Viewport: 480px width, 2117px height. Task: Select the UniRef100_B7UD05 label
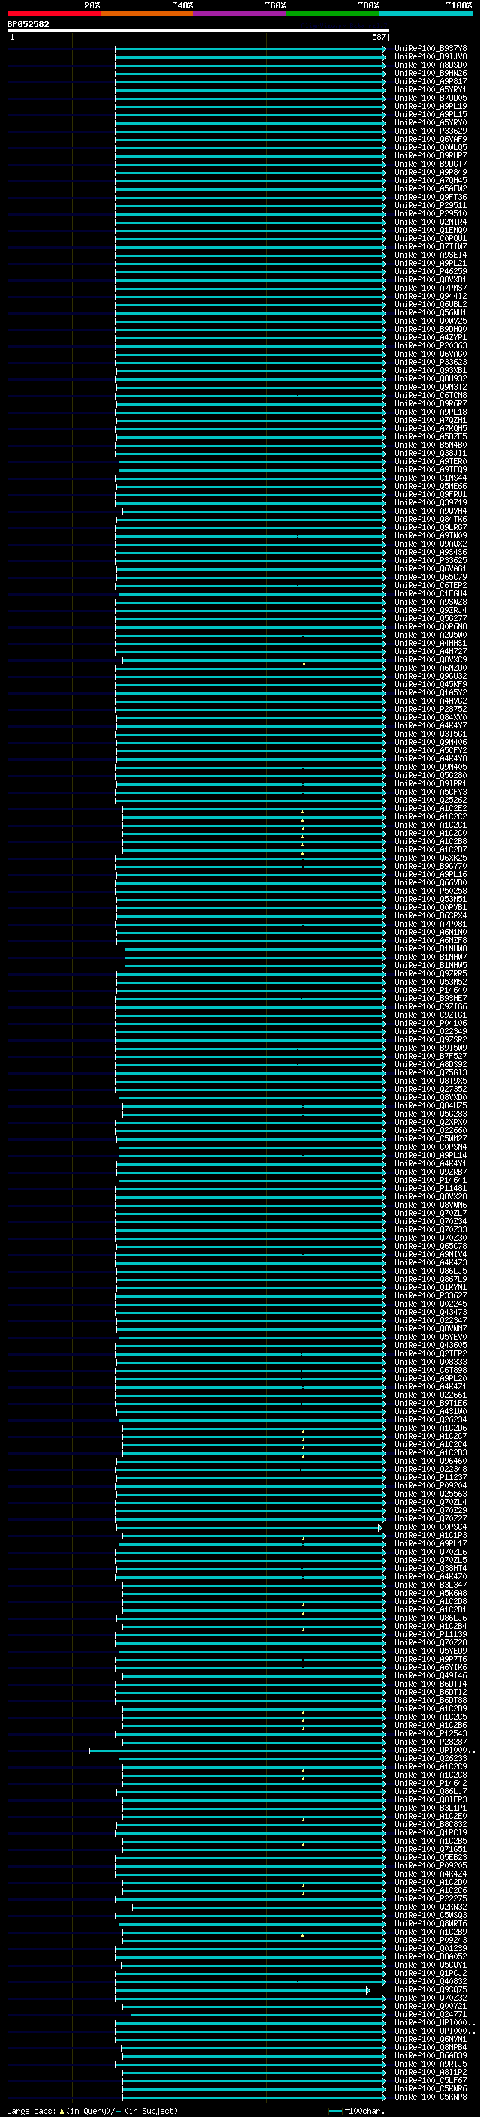click(x=430, y=98)
